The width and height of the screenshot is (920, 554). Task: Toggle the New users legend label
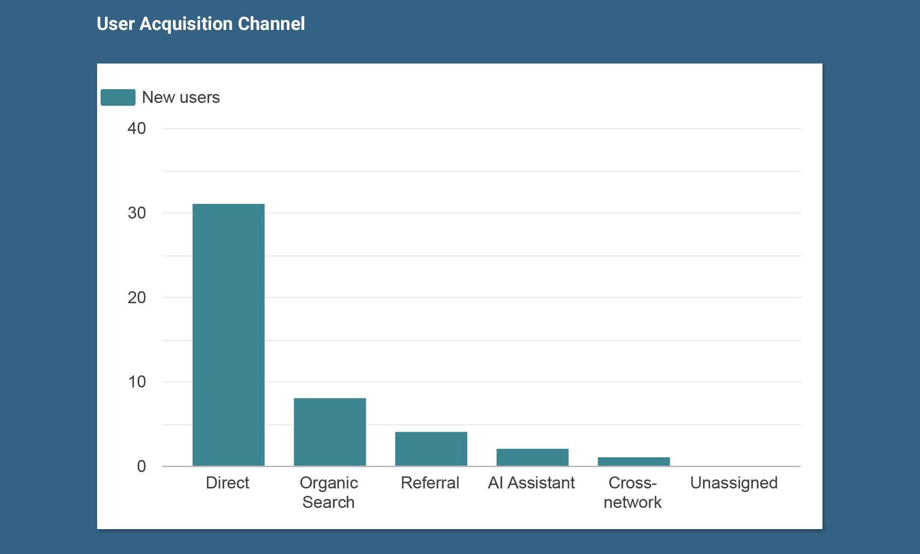(x=181, y=98)
